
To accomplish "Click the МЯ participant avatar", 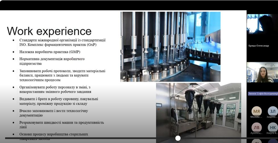I will pos(257,111).
